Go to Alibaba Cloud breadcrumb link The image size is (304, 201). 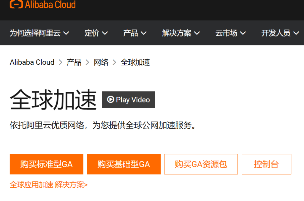(32, 62)
